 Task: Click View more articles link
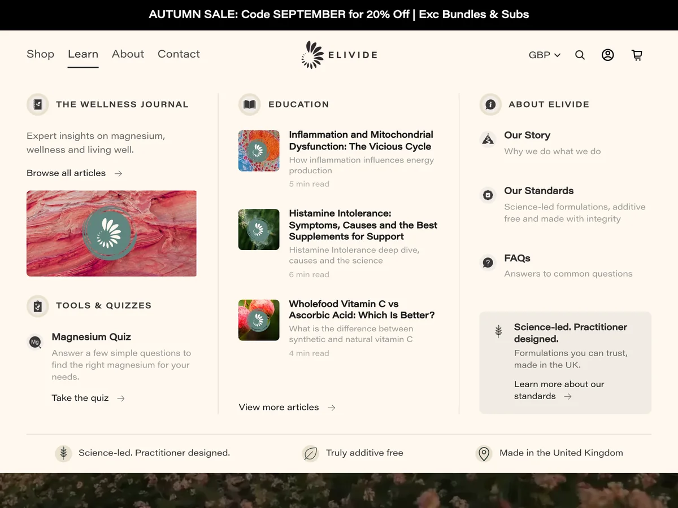pyautogui.click(x=287, y=407)
